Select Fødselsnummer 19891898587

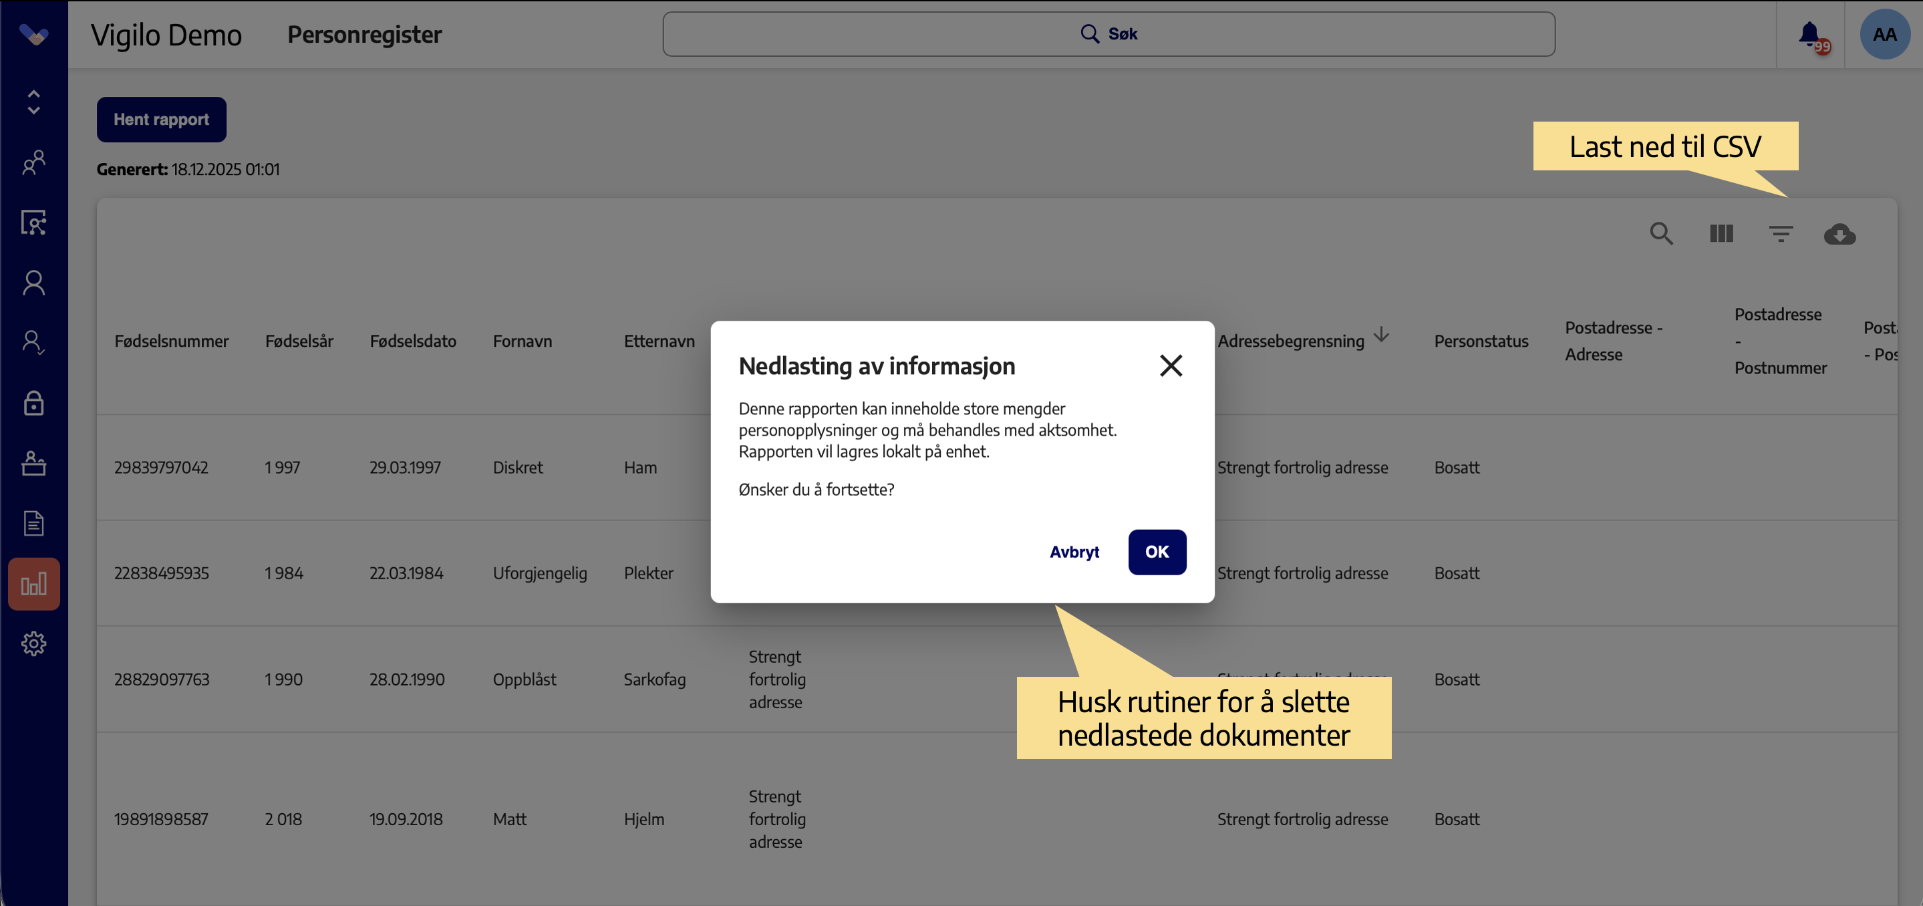160,819
